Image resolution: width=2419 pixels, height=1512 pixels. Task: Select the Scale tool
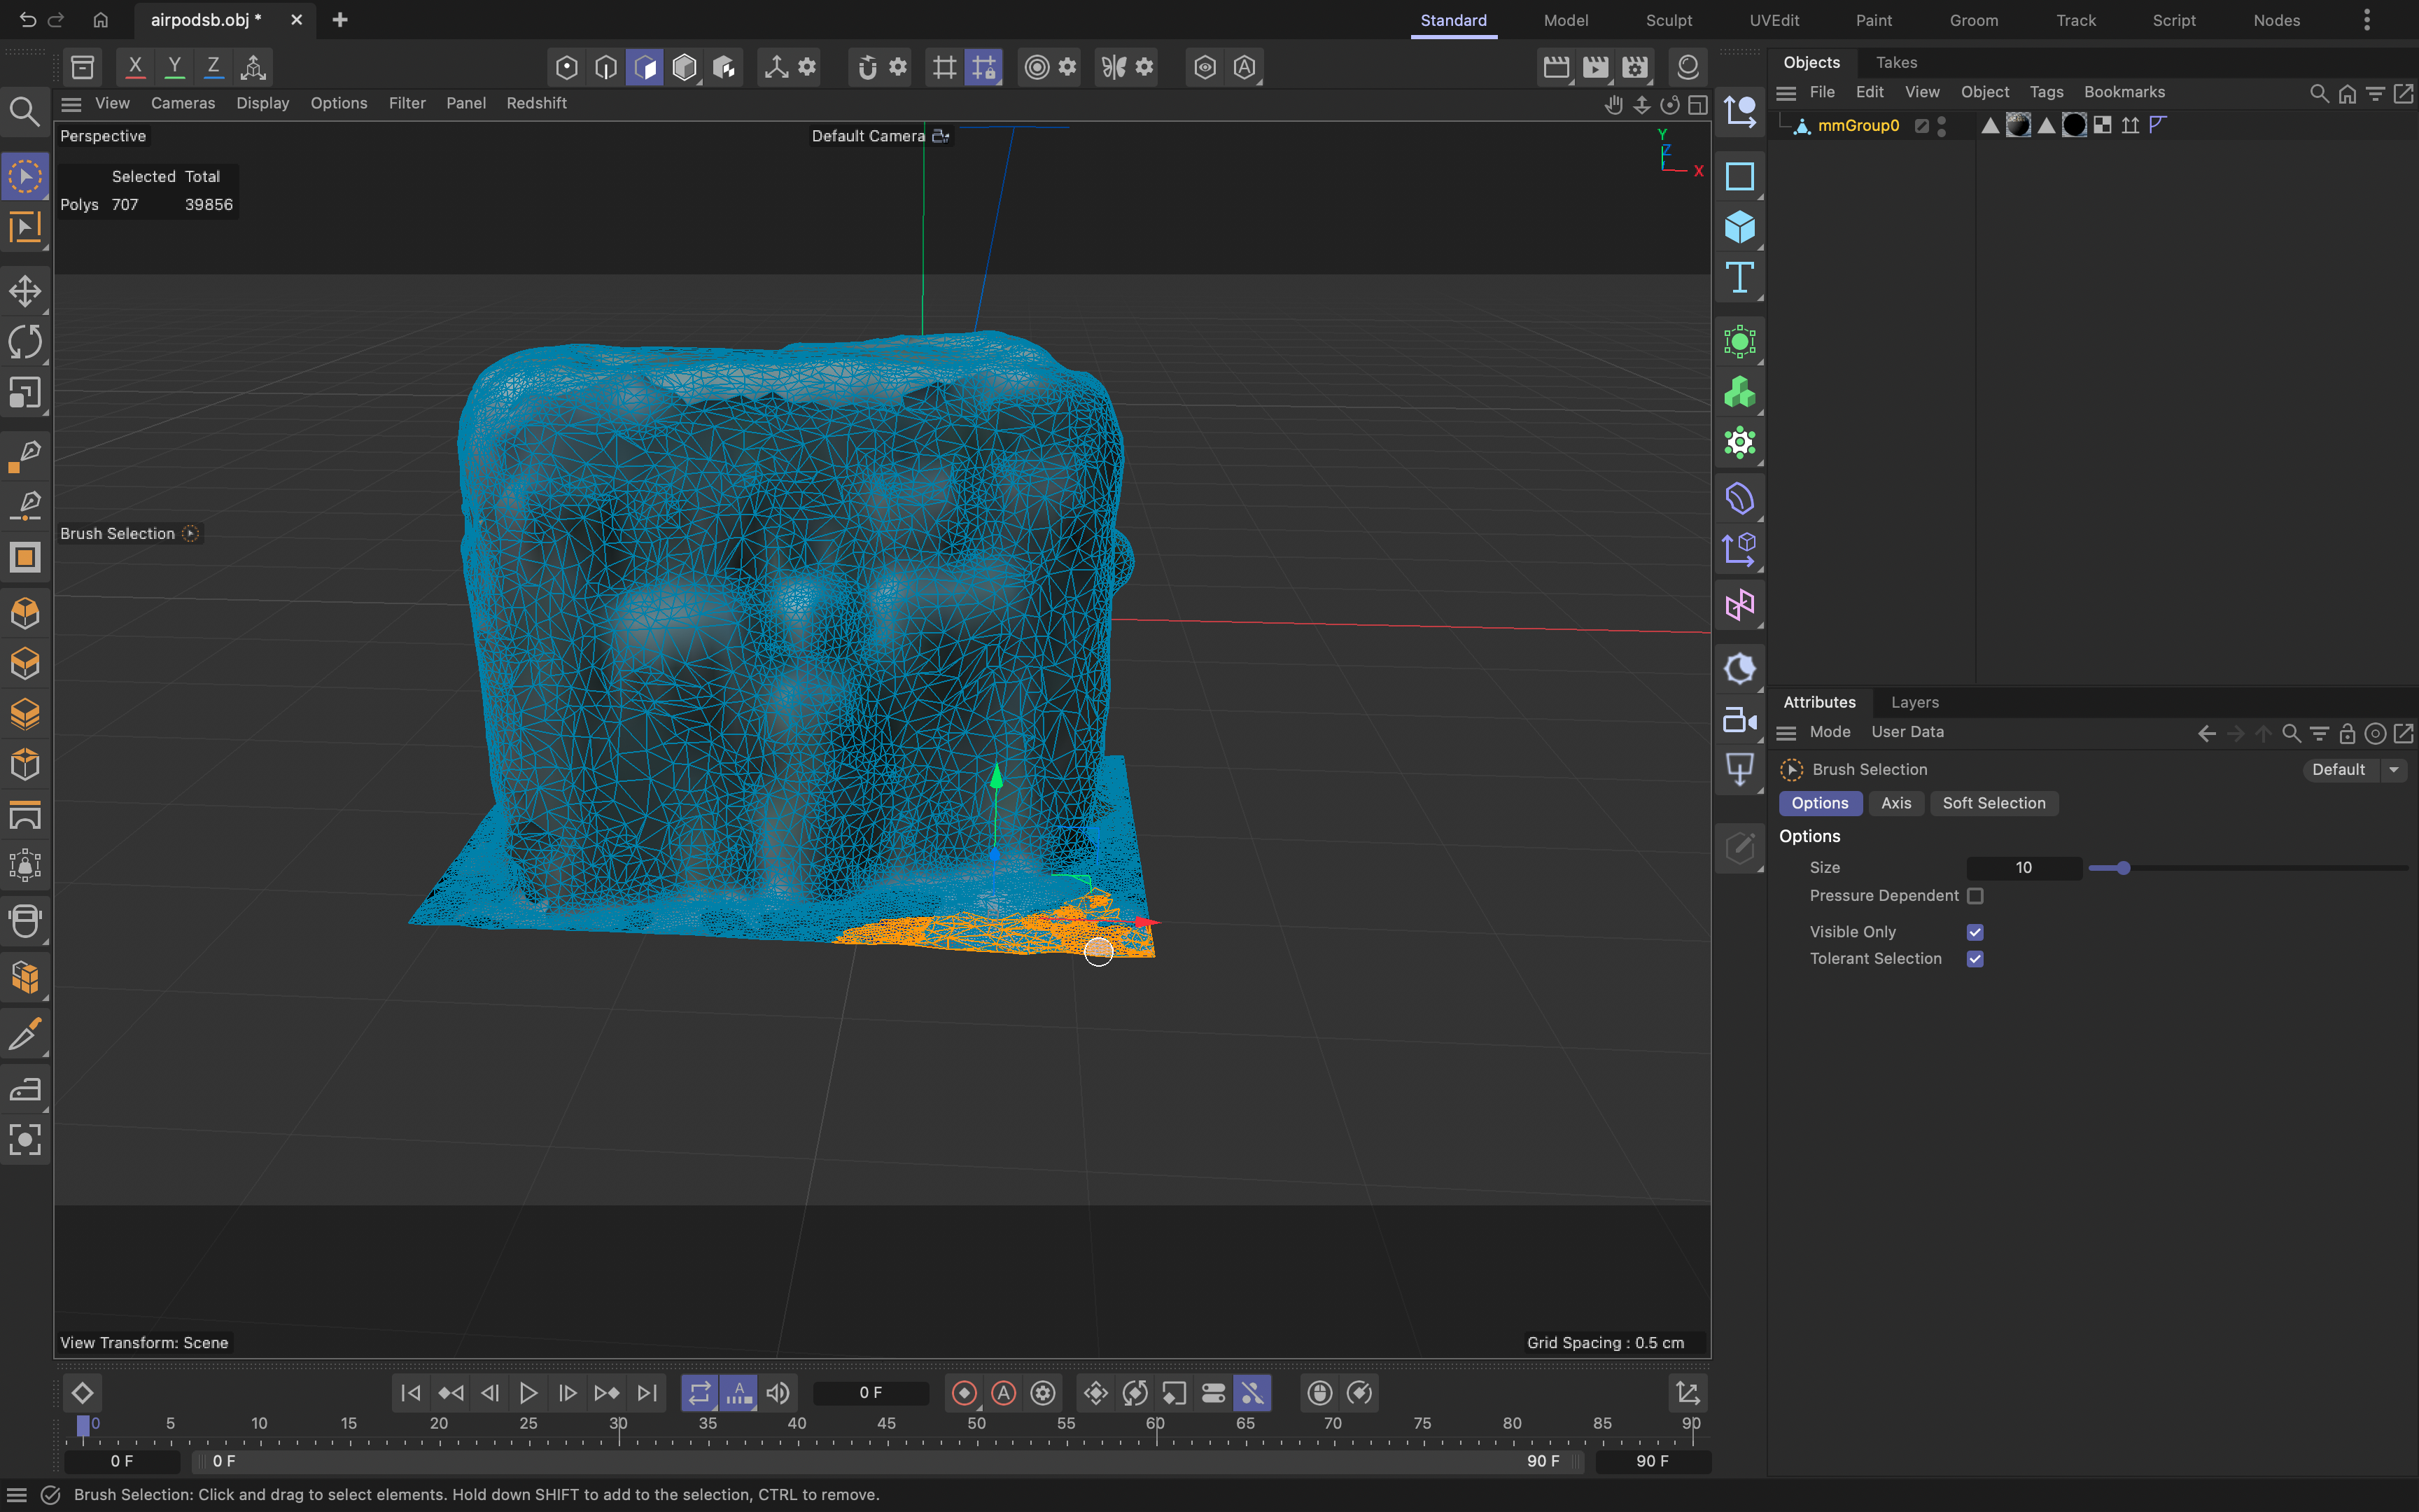pos(25,393)
